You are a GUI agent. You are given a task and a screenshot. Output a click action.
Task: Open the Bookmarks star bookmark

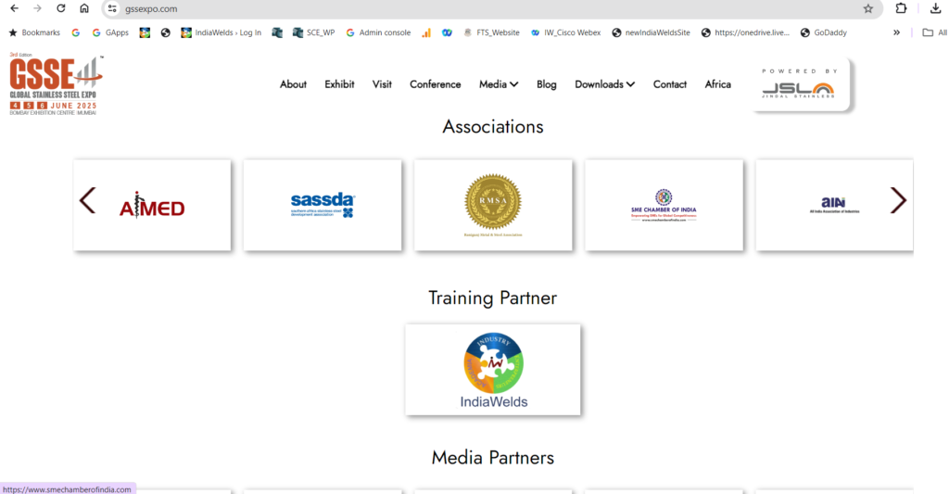35,32
